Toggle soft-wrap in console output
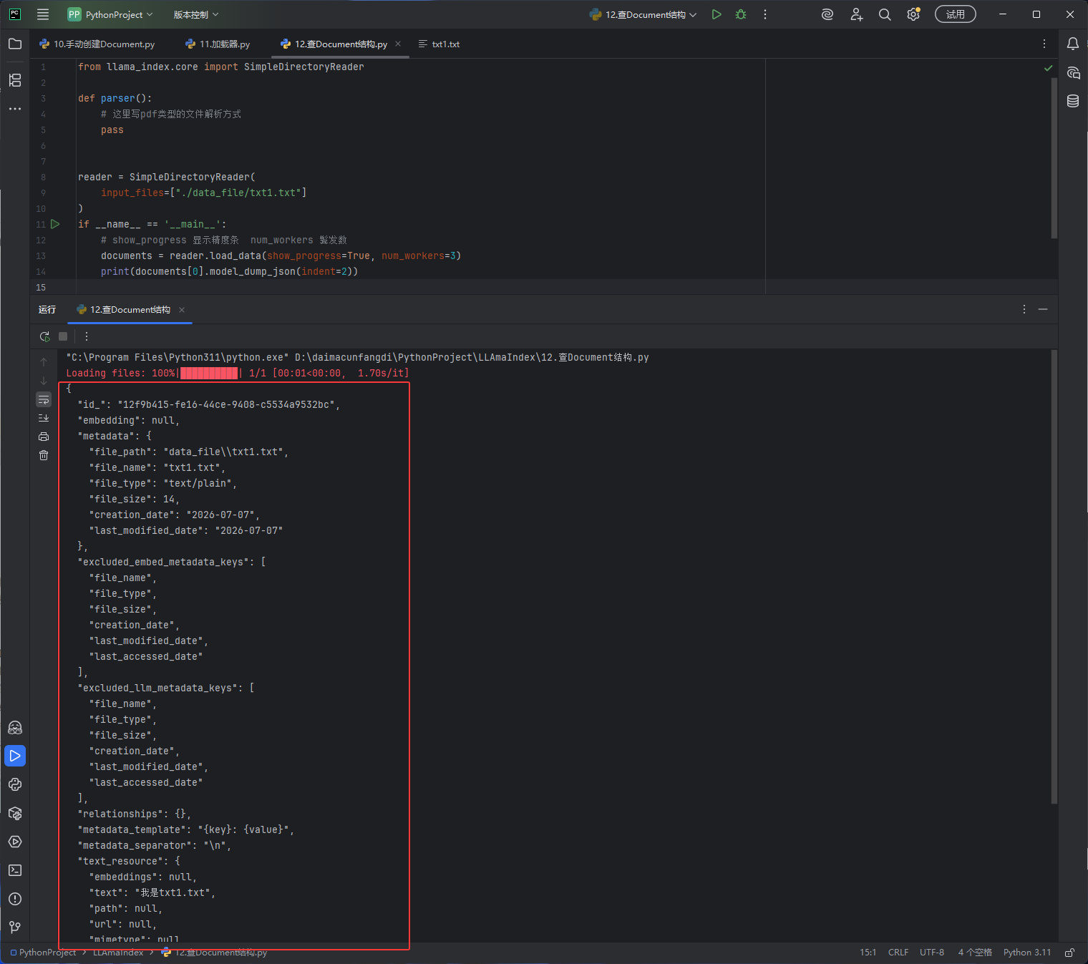The image size is (1088, 964). tap(44, 399)
